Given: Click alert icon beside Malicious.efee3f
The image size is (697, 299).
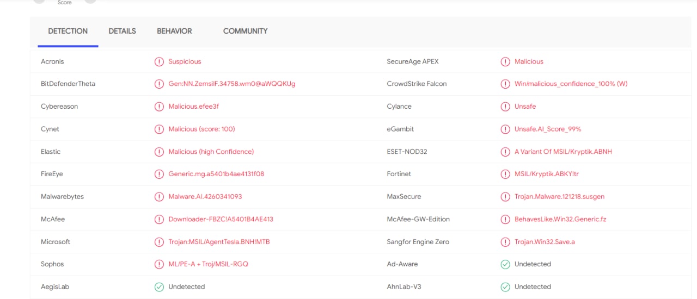Looking at the screenshot, I should [159, 107].
